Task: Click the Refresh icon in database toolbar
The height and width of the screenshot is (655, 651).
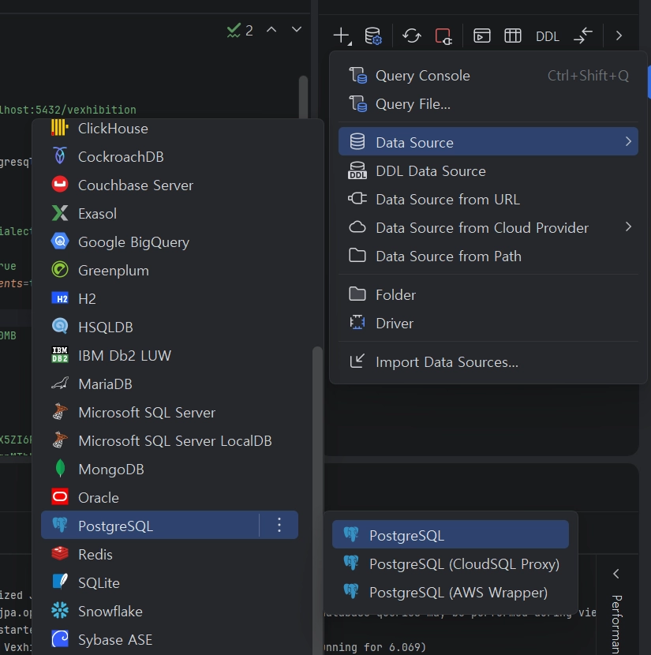Action: point(412,36)
